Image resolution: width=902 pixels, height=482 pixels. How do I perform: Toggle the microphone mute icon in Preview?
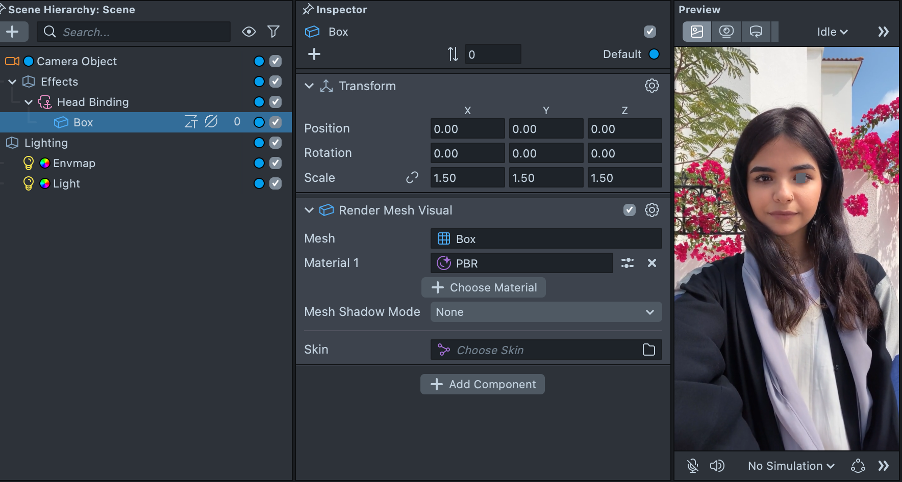tap(692, 466)
